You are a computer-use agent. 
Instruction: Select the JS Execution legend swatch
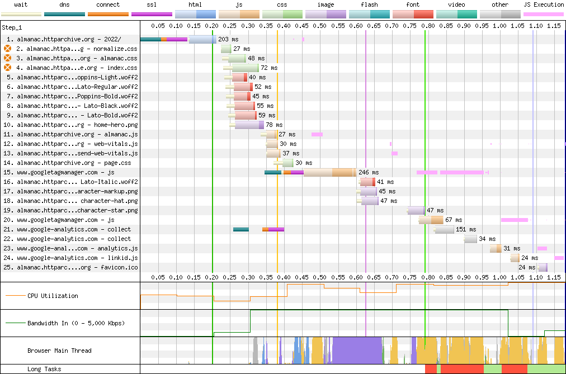(x=543, y=14)
